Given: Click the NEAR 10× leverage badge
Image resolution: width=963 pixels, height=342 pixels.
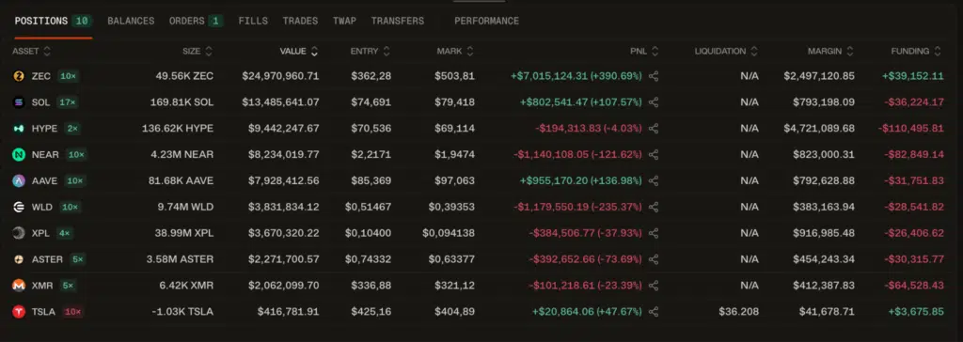Looking at the screenshot, I should [76, 155].
